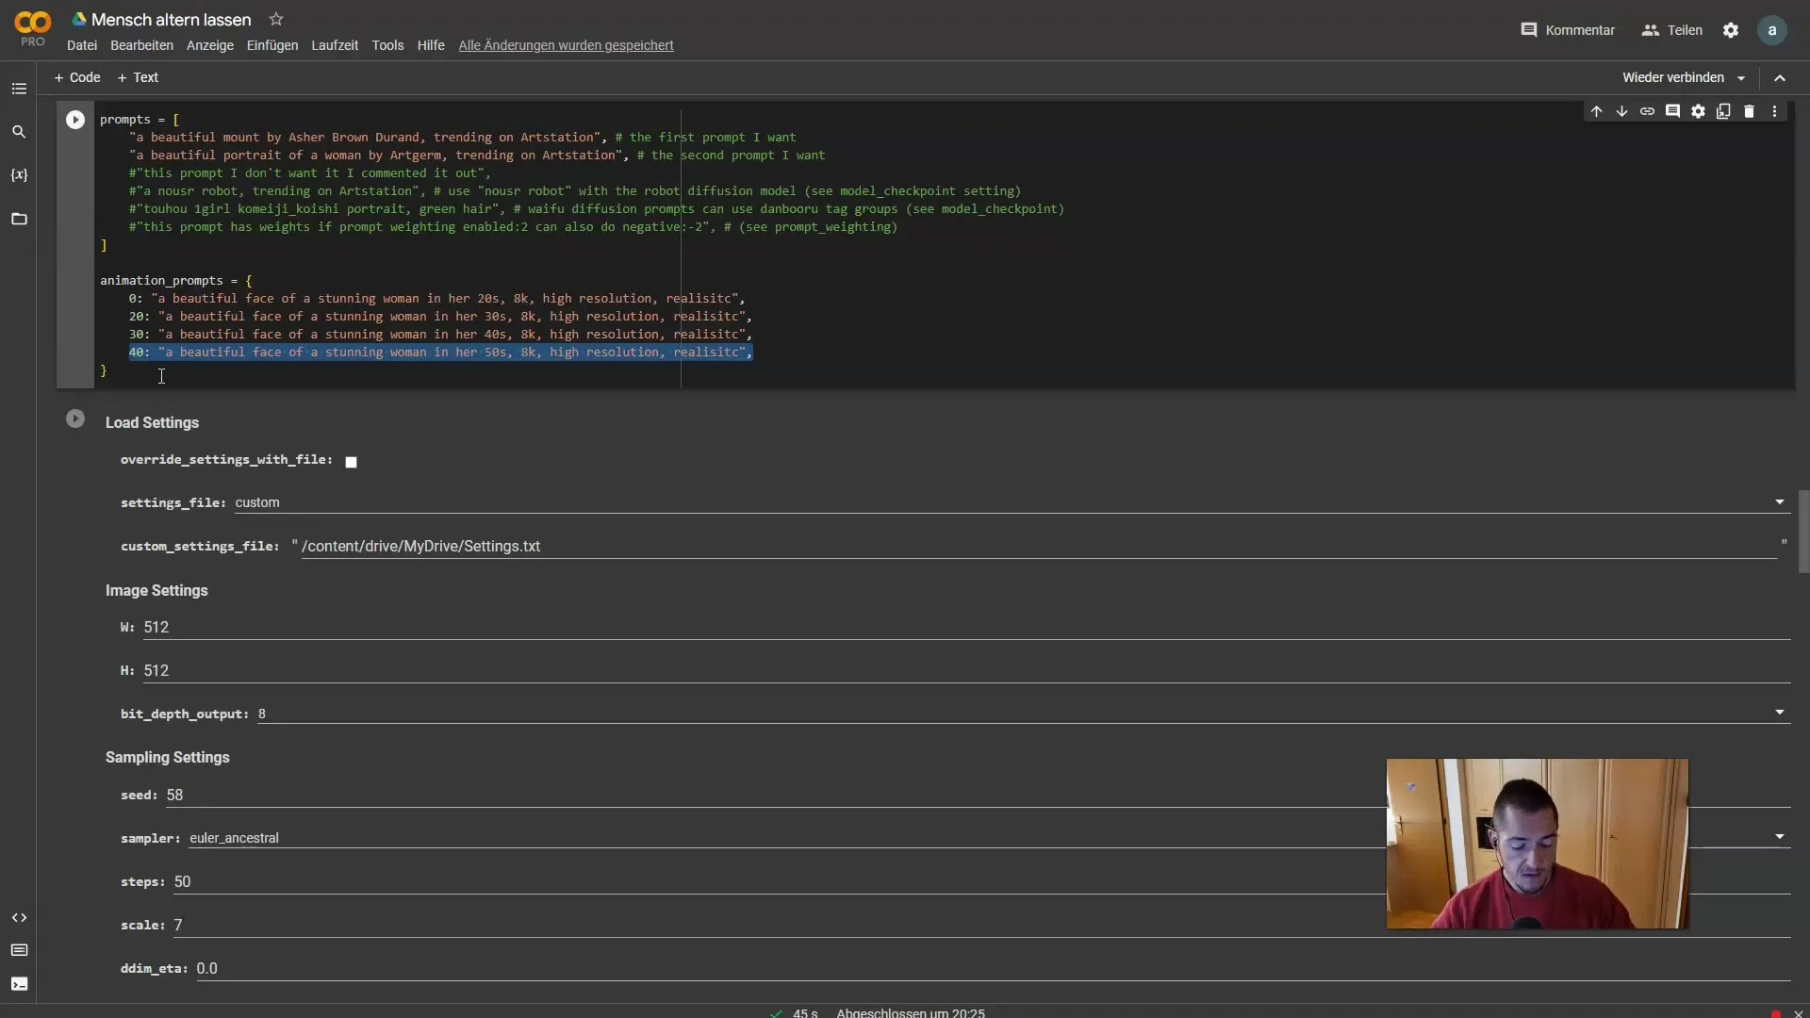1810x1018 pixels.
Task: Click execution status Abgeschlossen um 20:25
Action: (911, 1012)
